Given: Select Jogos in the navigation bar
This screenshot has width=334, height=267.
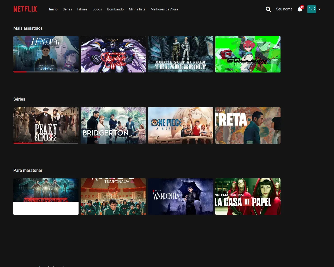Looking at the screenshot, I should (97, 9).
